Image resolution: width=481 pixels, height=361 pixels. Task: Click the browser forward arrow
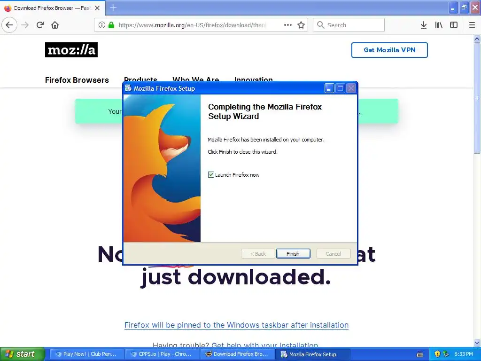pos(25,25)
